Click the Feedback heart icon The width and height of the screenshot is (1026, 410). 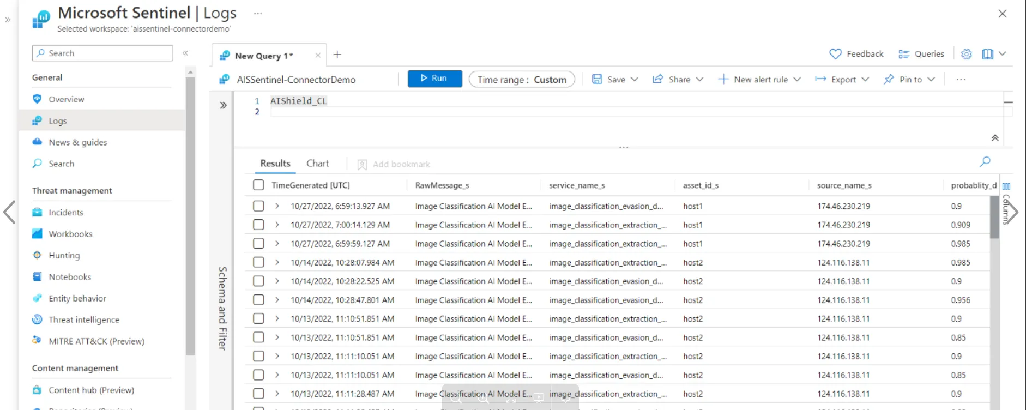[x=835, y=54]
